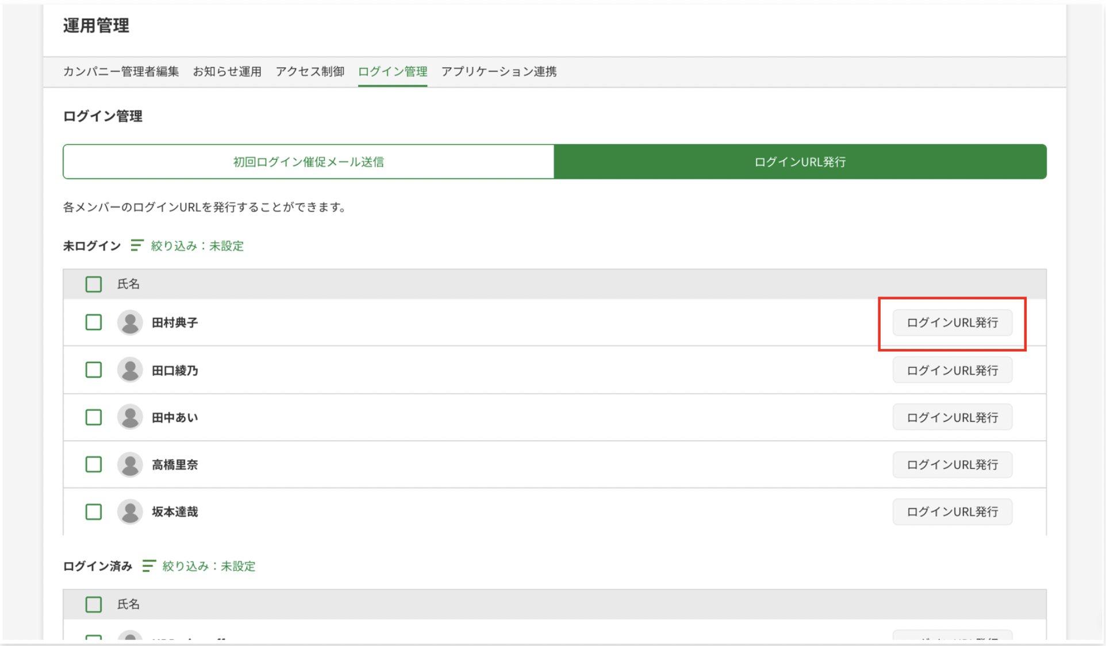The image size is (1106, 646).
Task: Click avatar icon of 高橋里奈
Action: [130, 464]
